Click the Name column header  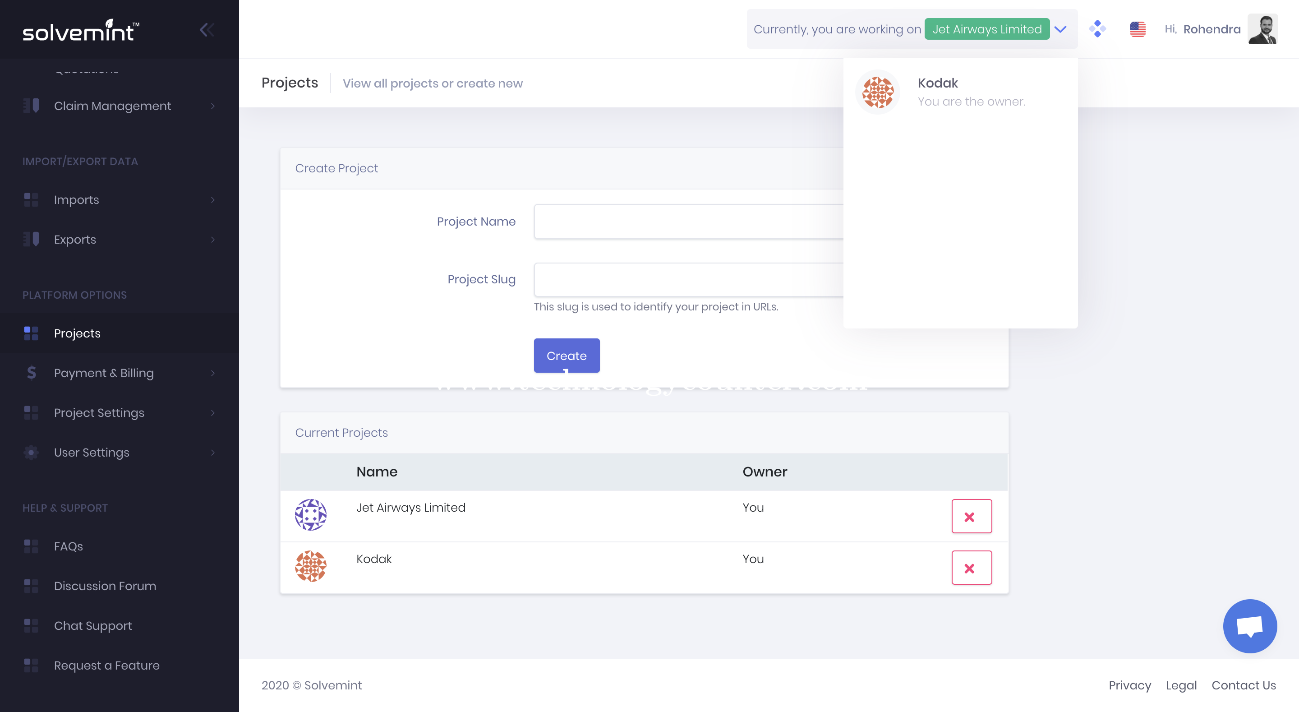(x=377, y=472)
